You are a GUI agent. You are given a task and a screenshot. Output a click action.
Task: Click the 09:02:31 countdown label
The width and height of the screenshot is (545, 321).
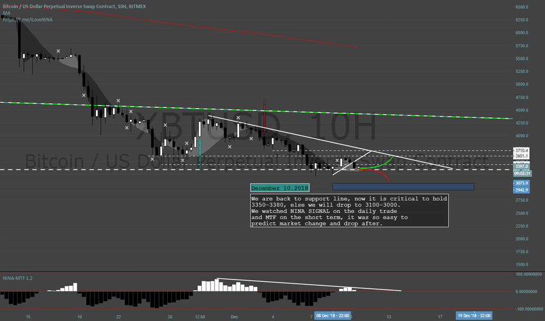[522, 173]
